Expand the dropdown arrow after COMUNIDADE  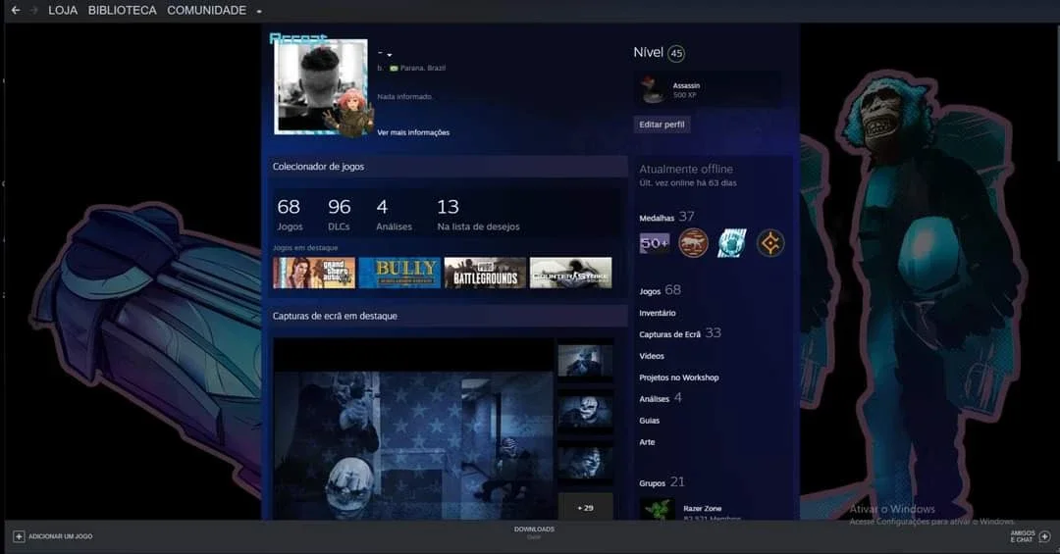pyautogui.click(x=259, y=12)
